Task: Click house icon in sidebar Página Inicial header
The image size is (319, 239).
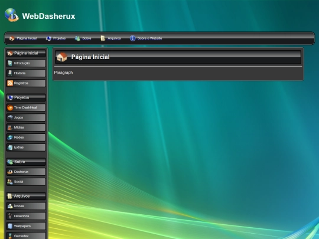Action: pyautogui.click(x=10, y=53)
